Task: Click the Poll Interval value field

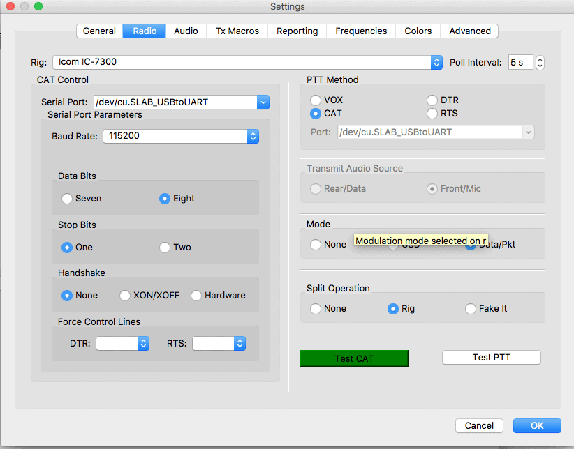Action: 520,62
